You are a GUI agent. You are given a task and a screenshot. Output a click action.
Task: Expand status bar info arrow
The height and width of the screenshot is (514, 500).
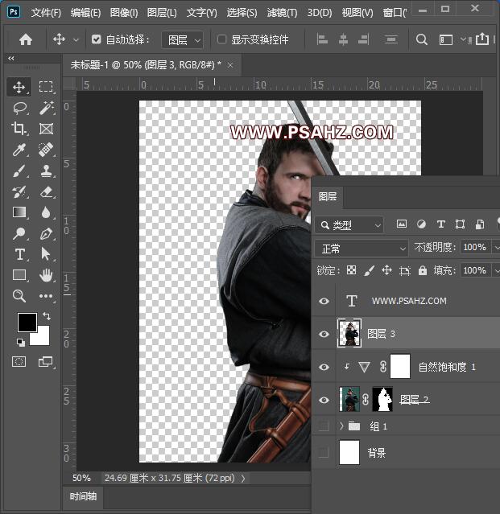[243, 479]
